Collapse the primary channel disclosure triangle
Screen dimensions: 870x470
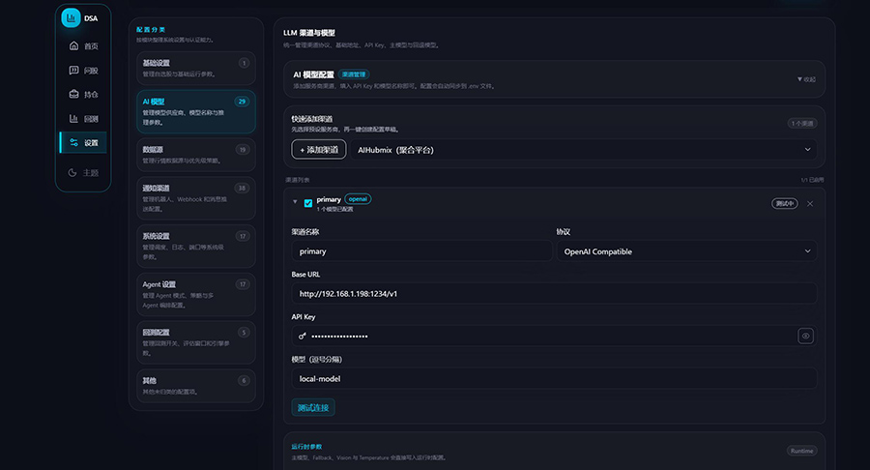[295, 203]
